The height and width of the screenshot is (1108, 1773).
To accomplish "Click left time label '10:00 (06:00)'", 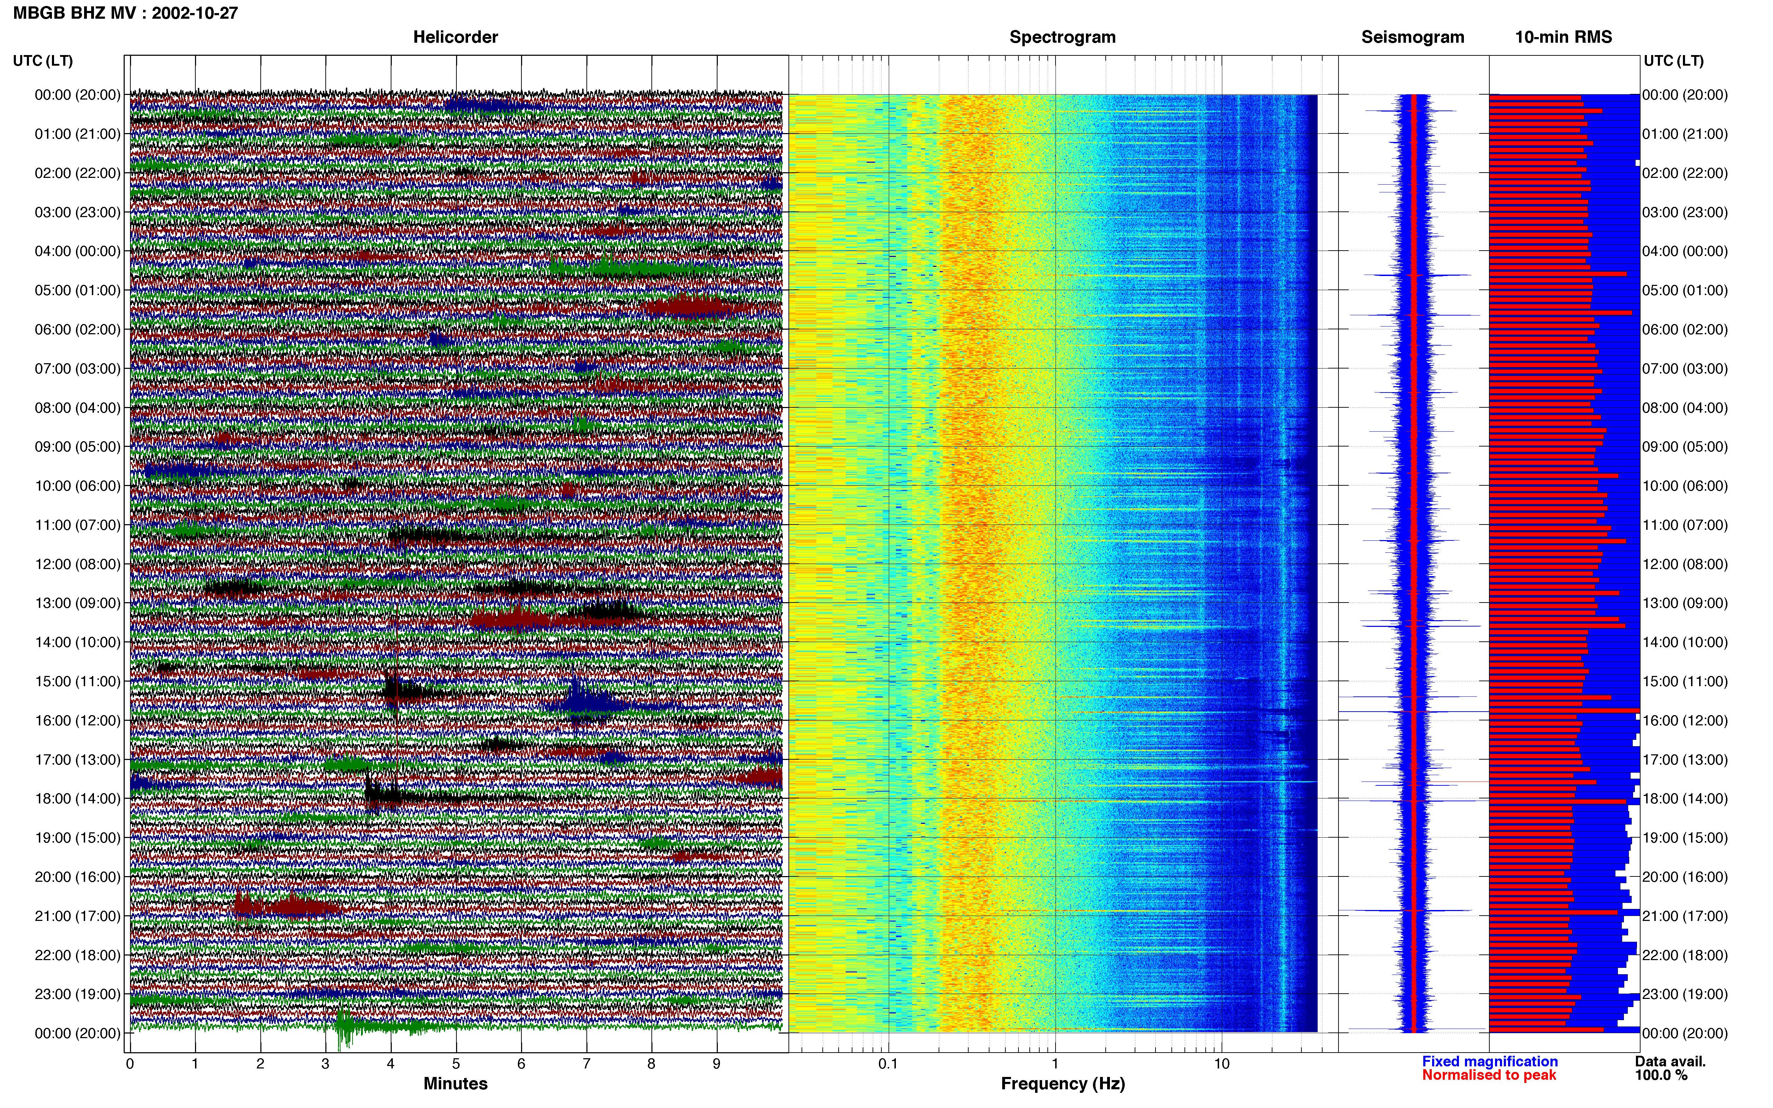I will pyautogui.click(x=78, y=486).
